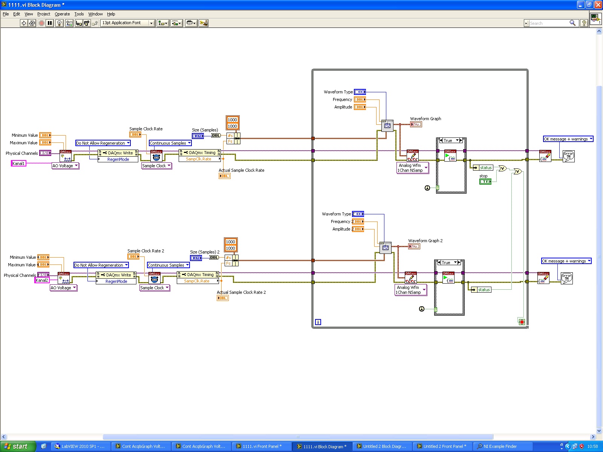
Task: Open the Distribute Objects menu
Action: [177, 23]
